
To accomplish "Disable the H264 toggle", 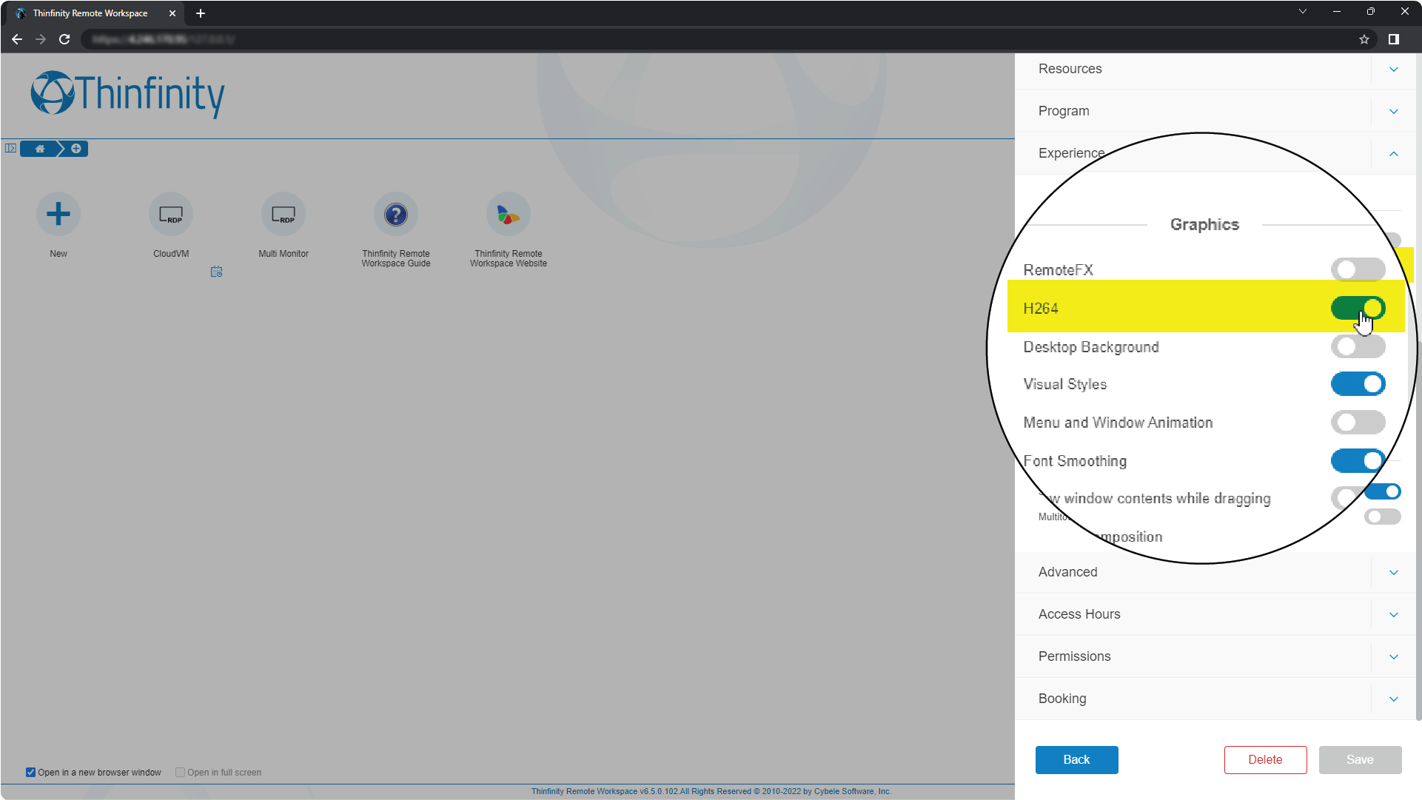I will pyautogui.click(x=1359, y=308).
